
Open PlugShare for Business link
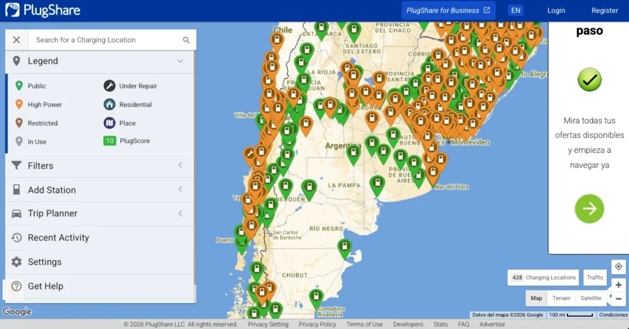(448, 10)
